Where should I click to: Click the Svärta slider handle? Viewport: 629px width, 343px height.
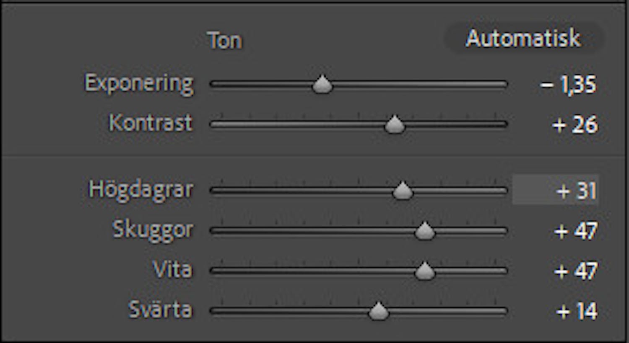378,311
